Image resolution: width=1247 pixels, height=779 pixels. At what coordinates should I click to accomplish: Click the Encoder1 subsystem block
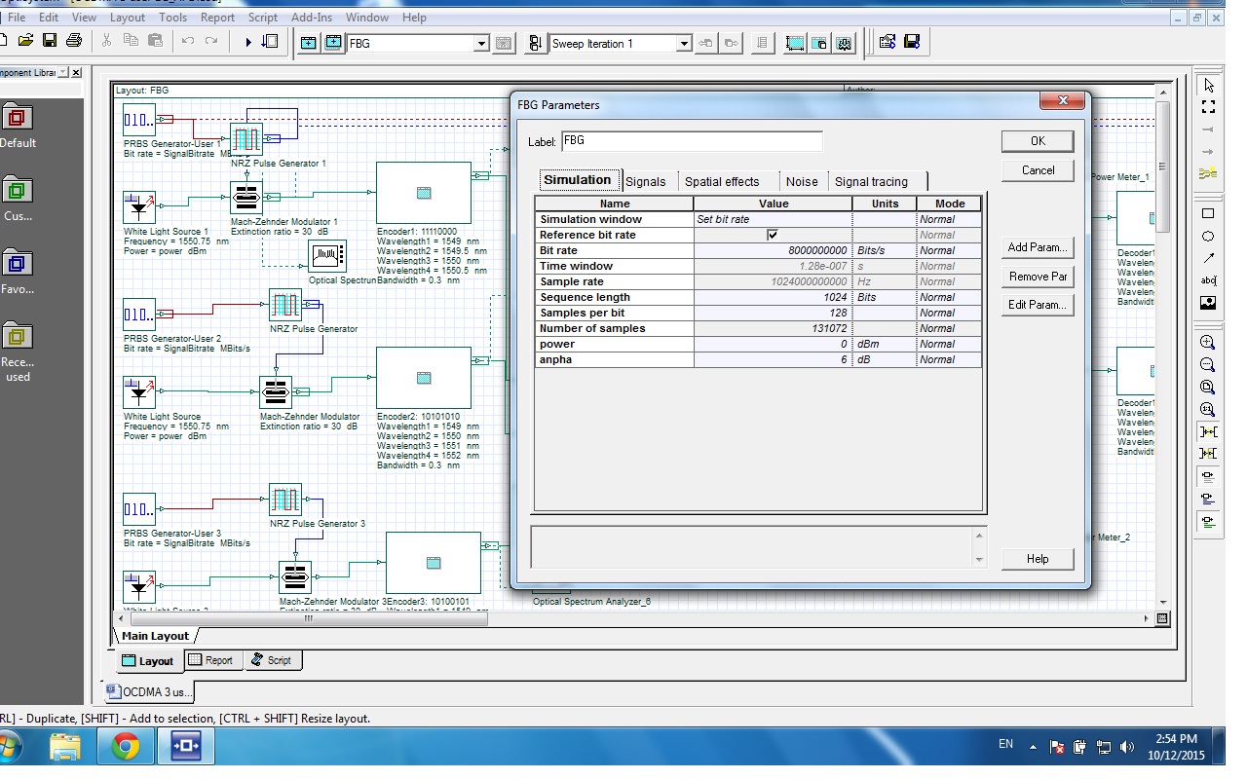tap(423, 193)
